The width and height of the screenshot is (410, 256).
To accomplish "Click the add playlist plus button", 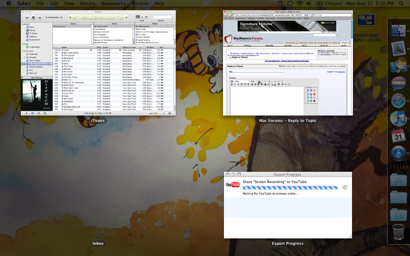I will click(26, 113).
